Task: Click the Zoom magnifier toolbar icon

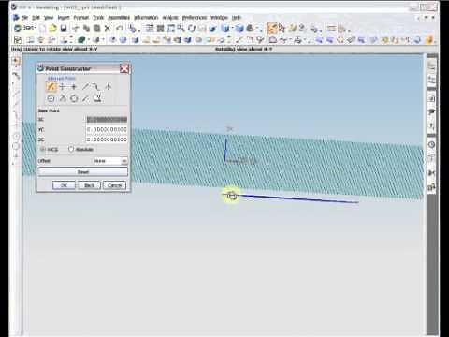Action: [181, 28]
